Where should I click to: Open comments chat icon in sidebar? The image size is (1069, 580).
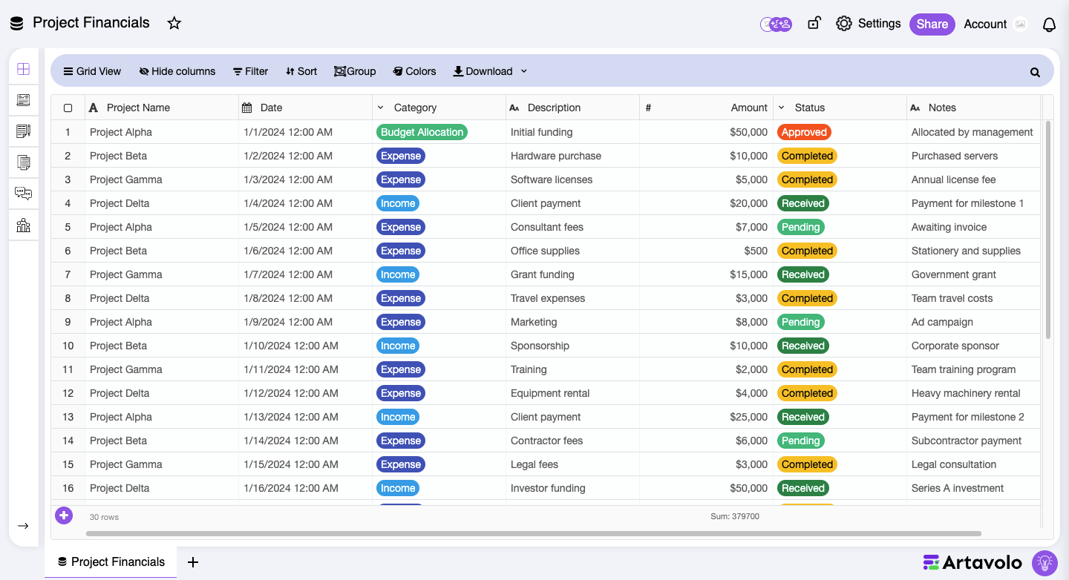point(23,194)
